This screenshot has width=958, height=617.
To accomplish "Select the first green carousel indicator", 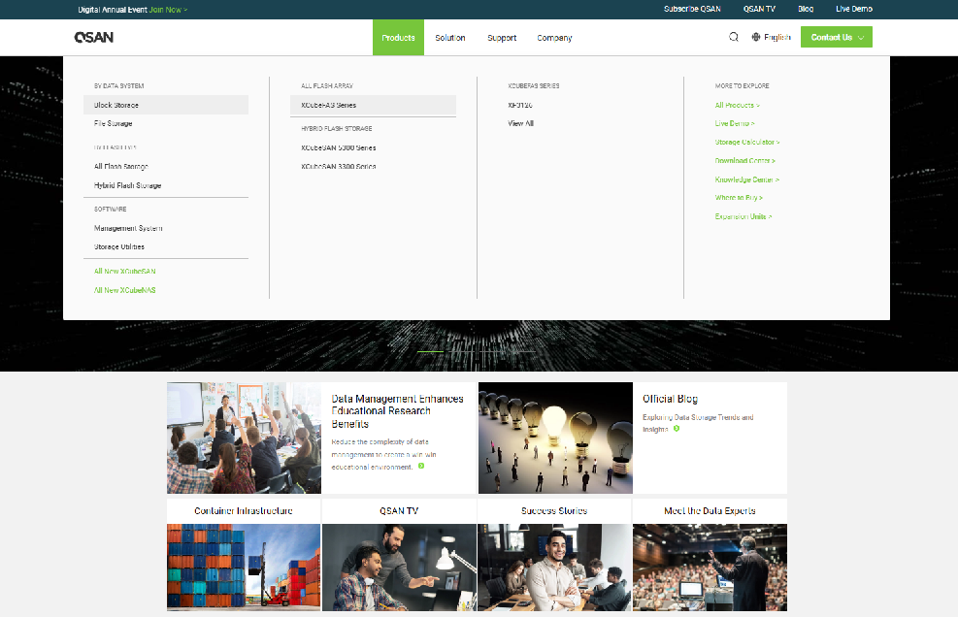I will (x=430, y=351).
